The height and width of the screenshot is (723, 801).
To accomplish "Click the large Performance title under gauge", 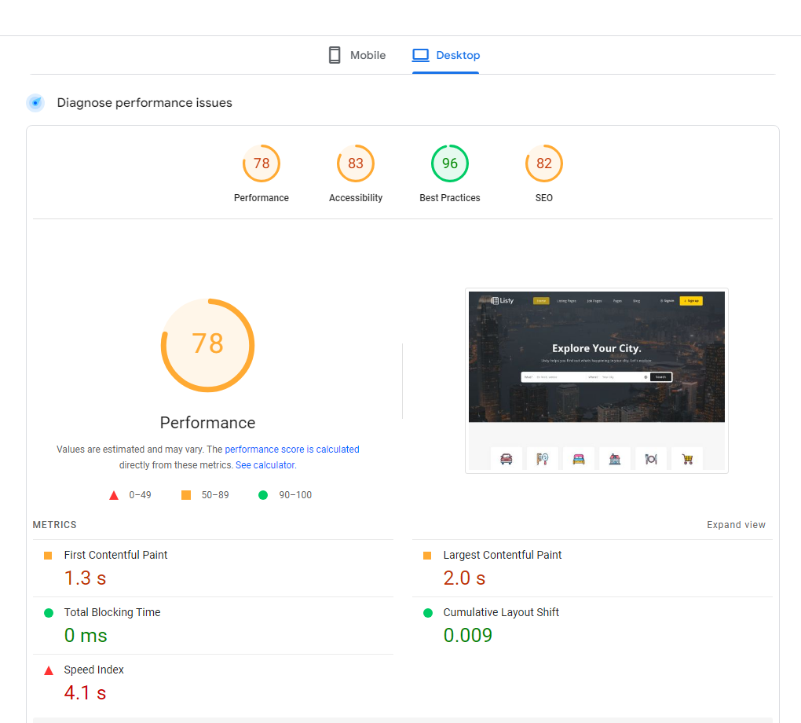I will click(x=207, y=423).
